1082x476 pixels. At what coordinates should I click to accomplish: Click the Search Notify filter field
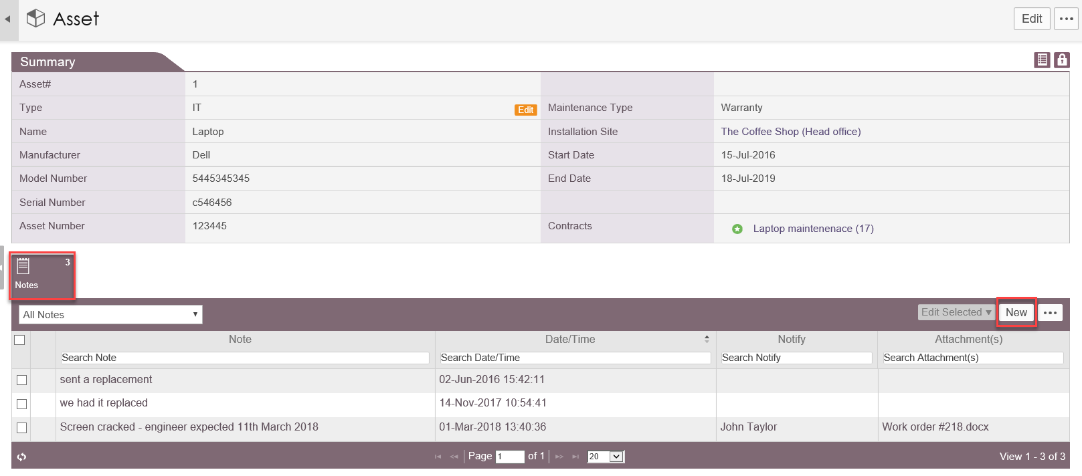pos(796,358)
